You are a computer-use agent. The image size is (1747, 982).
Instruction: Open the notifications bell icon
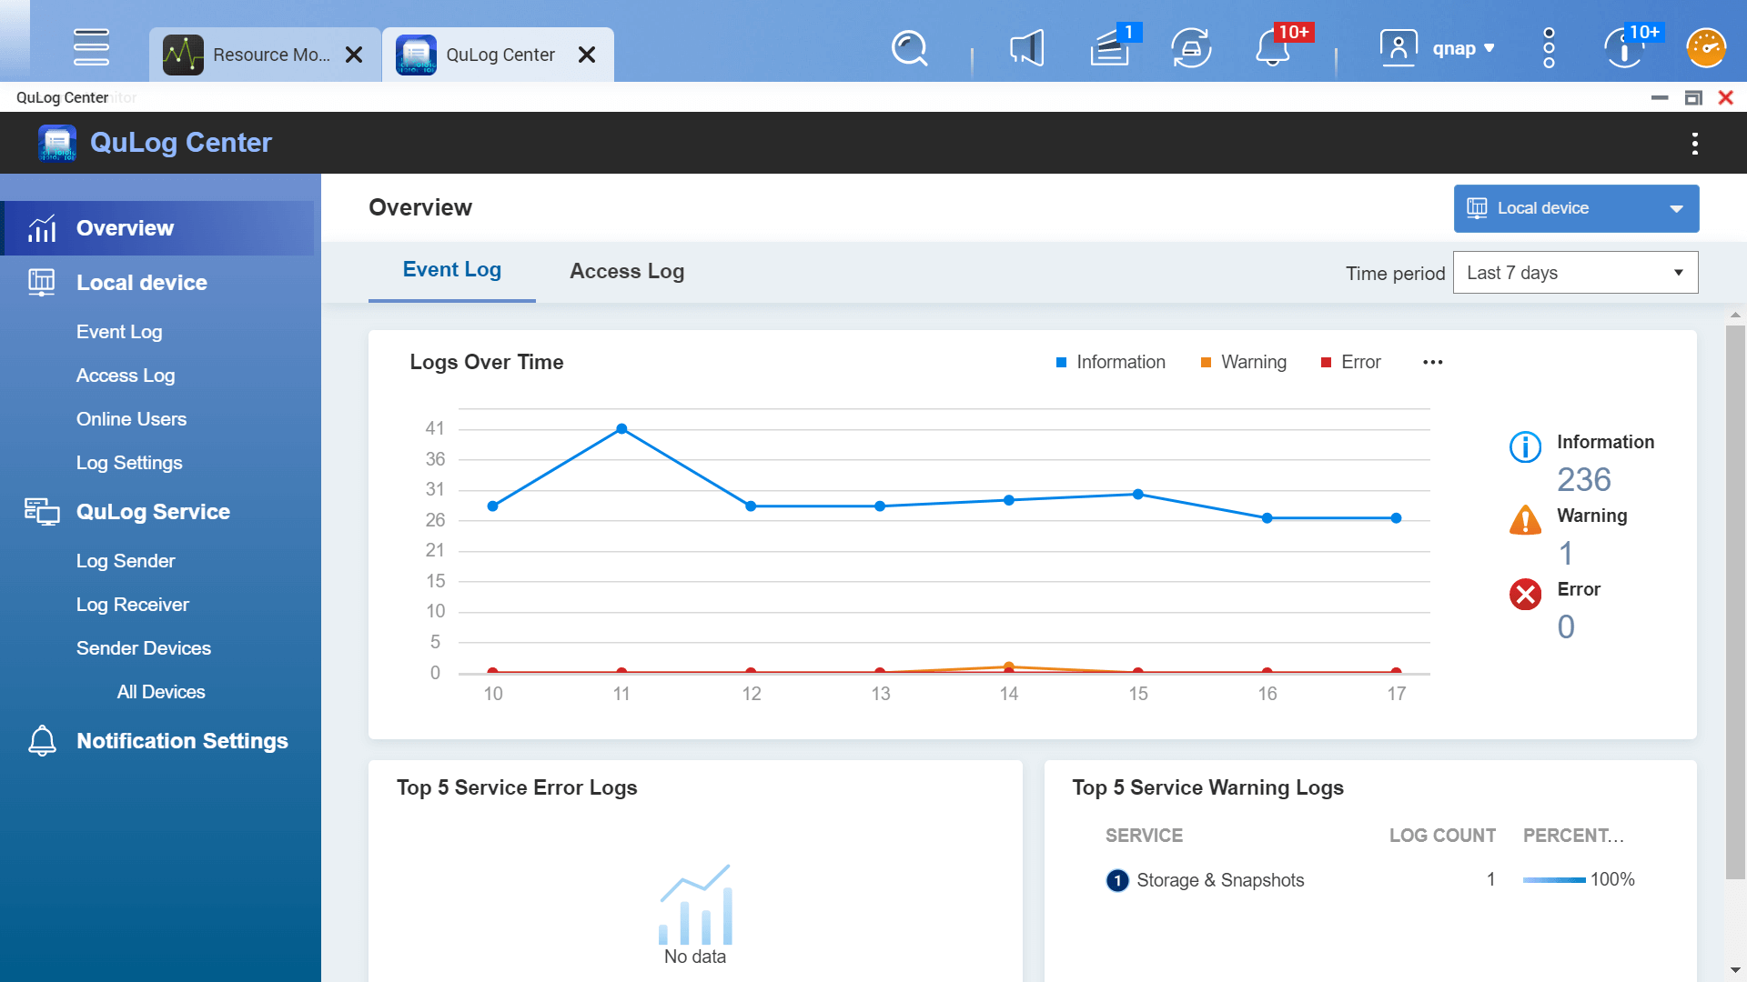(x=1272, y=48)
